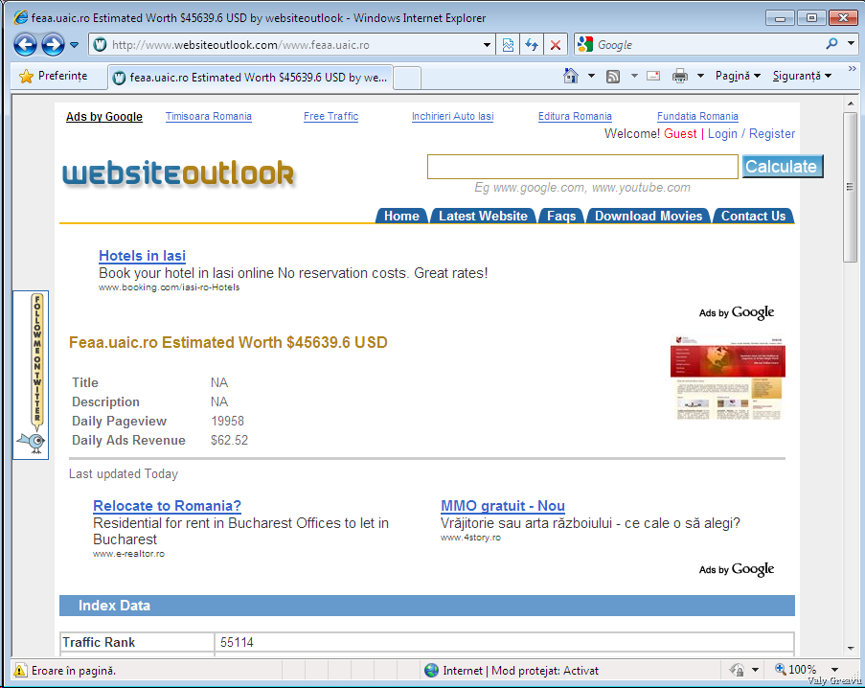
Task: Open the Pagină dropdown menu
Action: (x=738, y=76)
